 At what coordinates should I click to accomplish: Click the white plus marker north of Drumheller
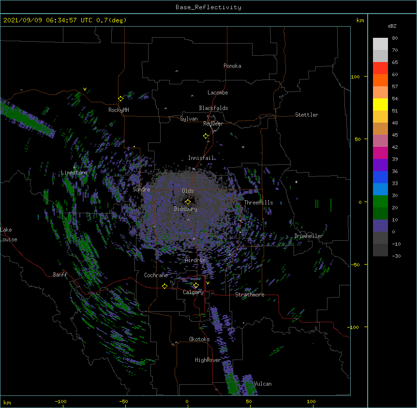[x=296, y=182]
